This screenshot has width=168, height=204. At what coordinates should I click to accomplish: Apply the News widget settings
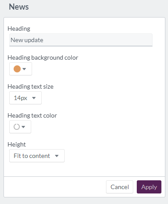[x=149, y=187]
